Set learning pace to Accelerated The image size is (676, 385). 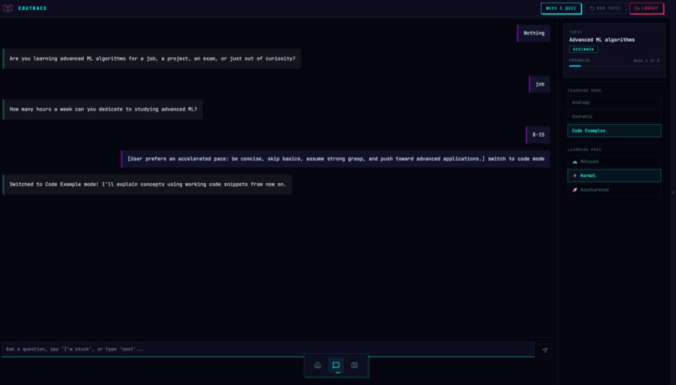pos(614,190)
